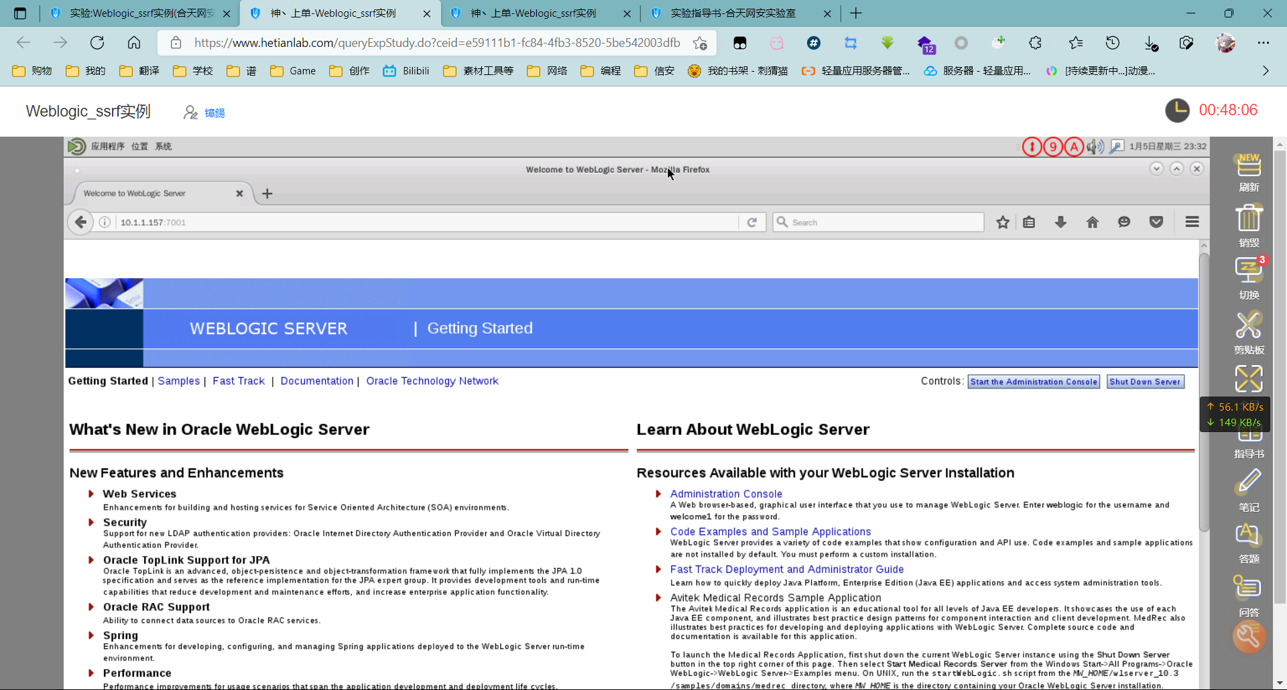Click Firefox window roll-down chevron button
Screen dimensions: 1287x690
[x=1156, y=169]
